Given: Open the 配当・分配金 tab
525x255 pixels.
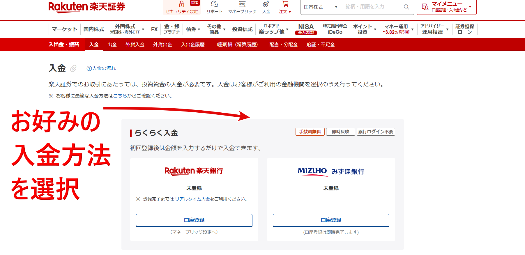Looking at the screenshot, I should coord(283,45).
